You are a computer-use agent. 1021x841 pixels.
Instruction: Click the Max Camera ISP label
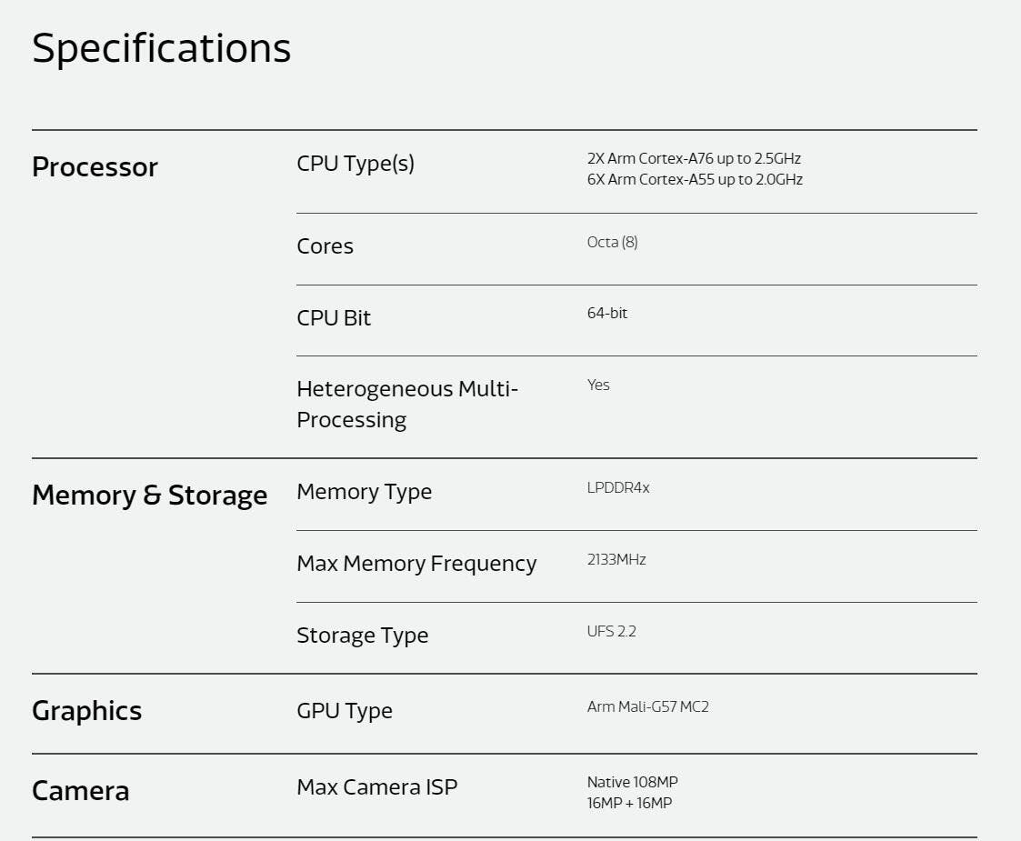[376, 787]
